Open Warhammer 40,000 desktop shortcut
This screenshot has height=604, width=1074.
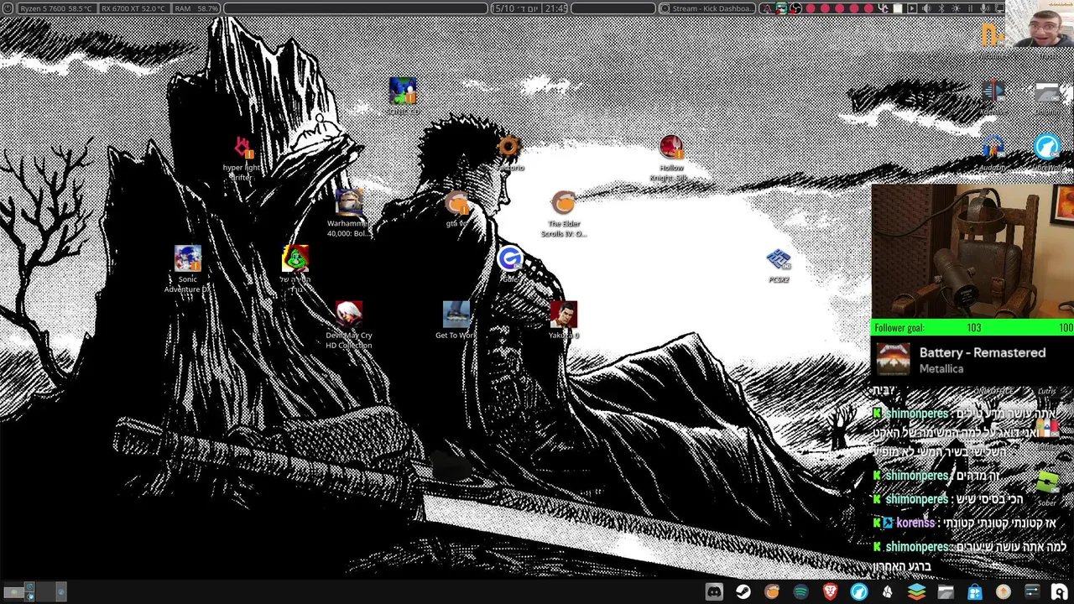[349, 212]
